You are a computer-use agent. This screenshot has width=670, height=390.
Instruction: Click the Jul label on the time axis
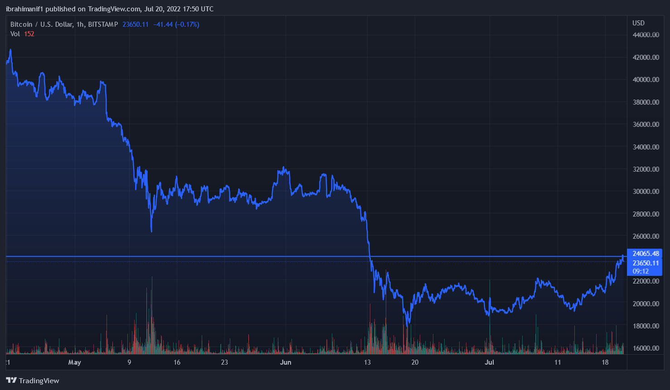point(490,362)
